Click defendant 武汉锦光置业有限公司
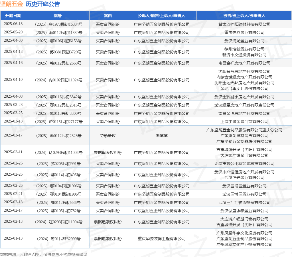Screen dimensions: 292x257 (x=244, y=178)
